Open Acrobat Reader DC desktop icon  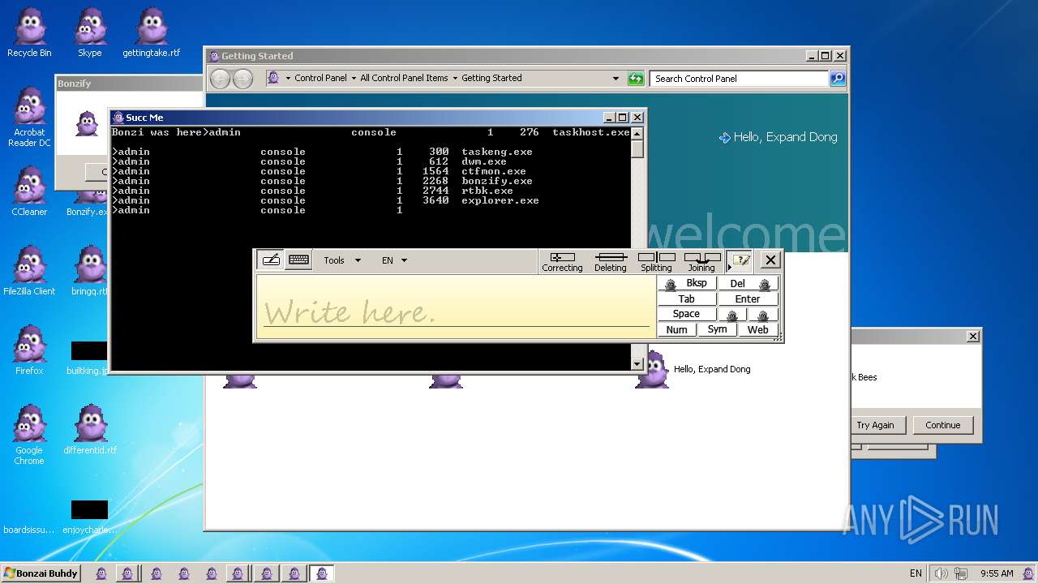(29, 117)
